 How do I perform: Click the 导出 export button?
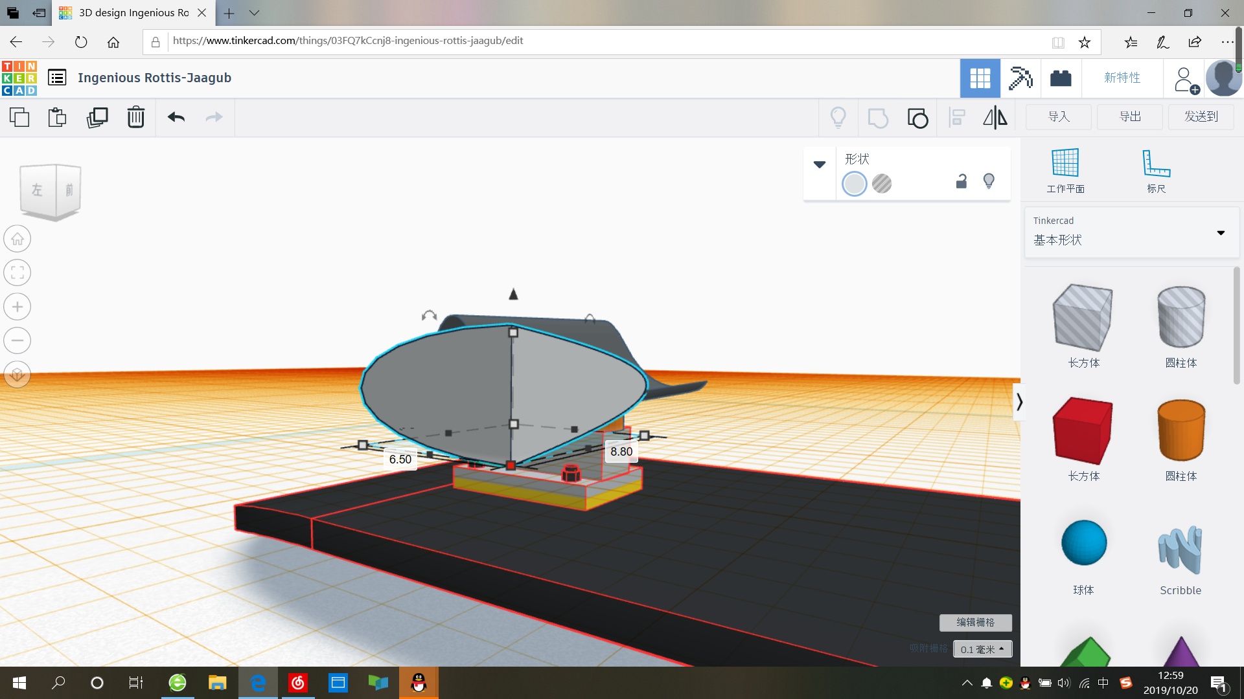point(1130,117)
